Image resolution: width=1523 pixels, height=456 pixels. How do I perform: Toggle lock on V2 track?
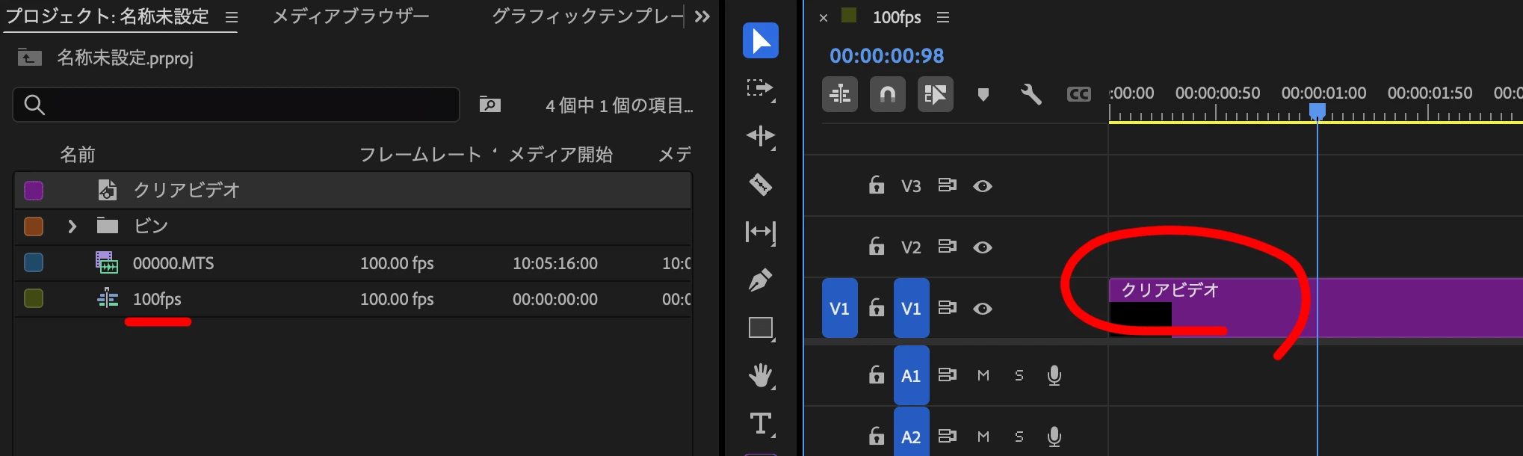tap(877, 246)
